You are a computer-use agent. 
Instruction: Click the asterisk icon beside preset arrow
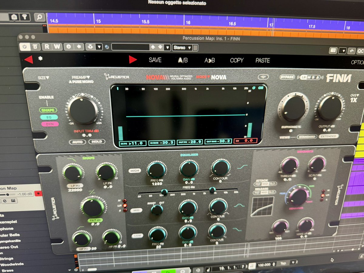coord(40,59)
